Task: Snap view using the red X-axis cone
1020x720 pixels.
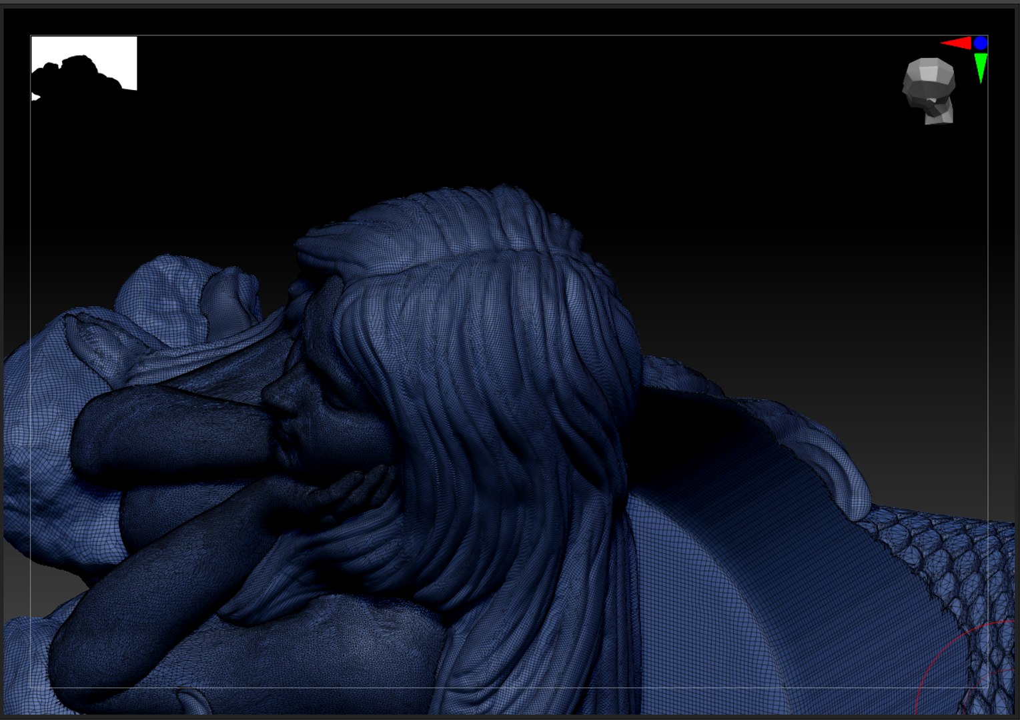Action: coord(955,43)
